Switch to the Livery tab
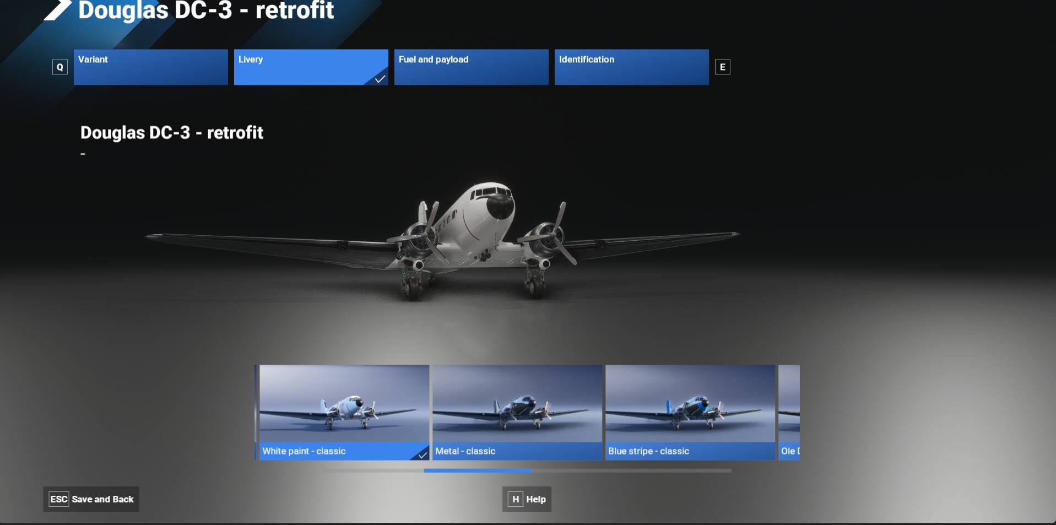 [311, 67]
